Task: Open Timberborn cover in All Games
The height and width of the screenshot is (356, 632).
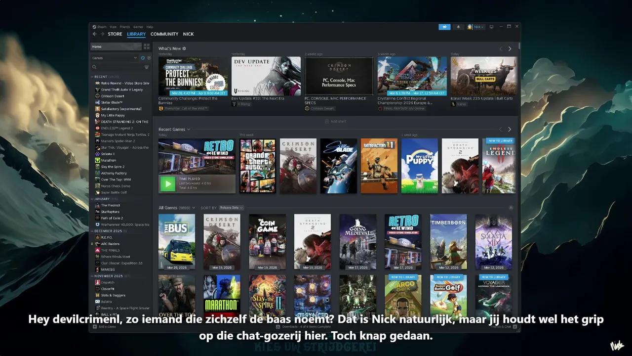Action: pos(448,242)
